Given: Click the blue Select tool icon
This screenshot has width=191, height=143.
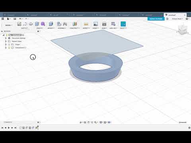Looking at the screenshot, I should (x=123, y=24).
